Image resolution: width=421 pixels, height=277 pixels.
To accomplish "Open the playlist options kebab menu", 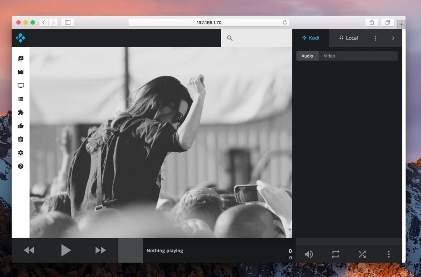I will pos(375,38).
